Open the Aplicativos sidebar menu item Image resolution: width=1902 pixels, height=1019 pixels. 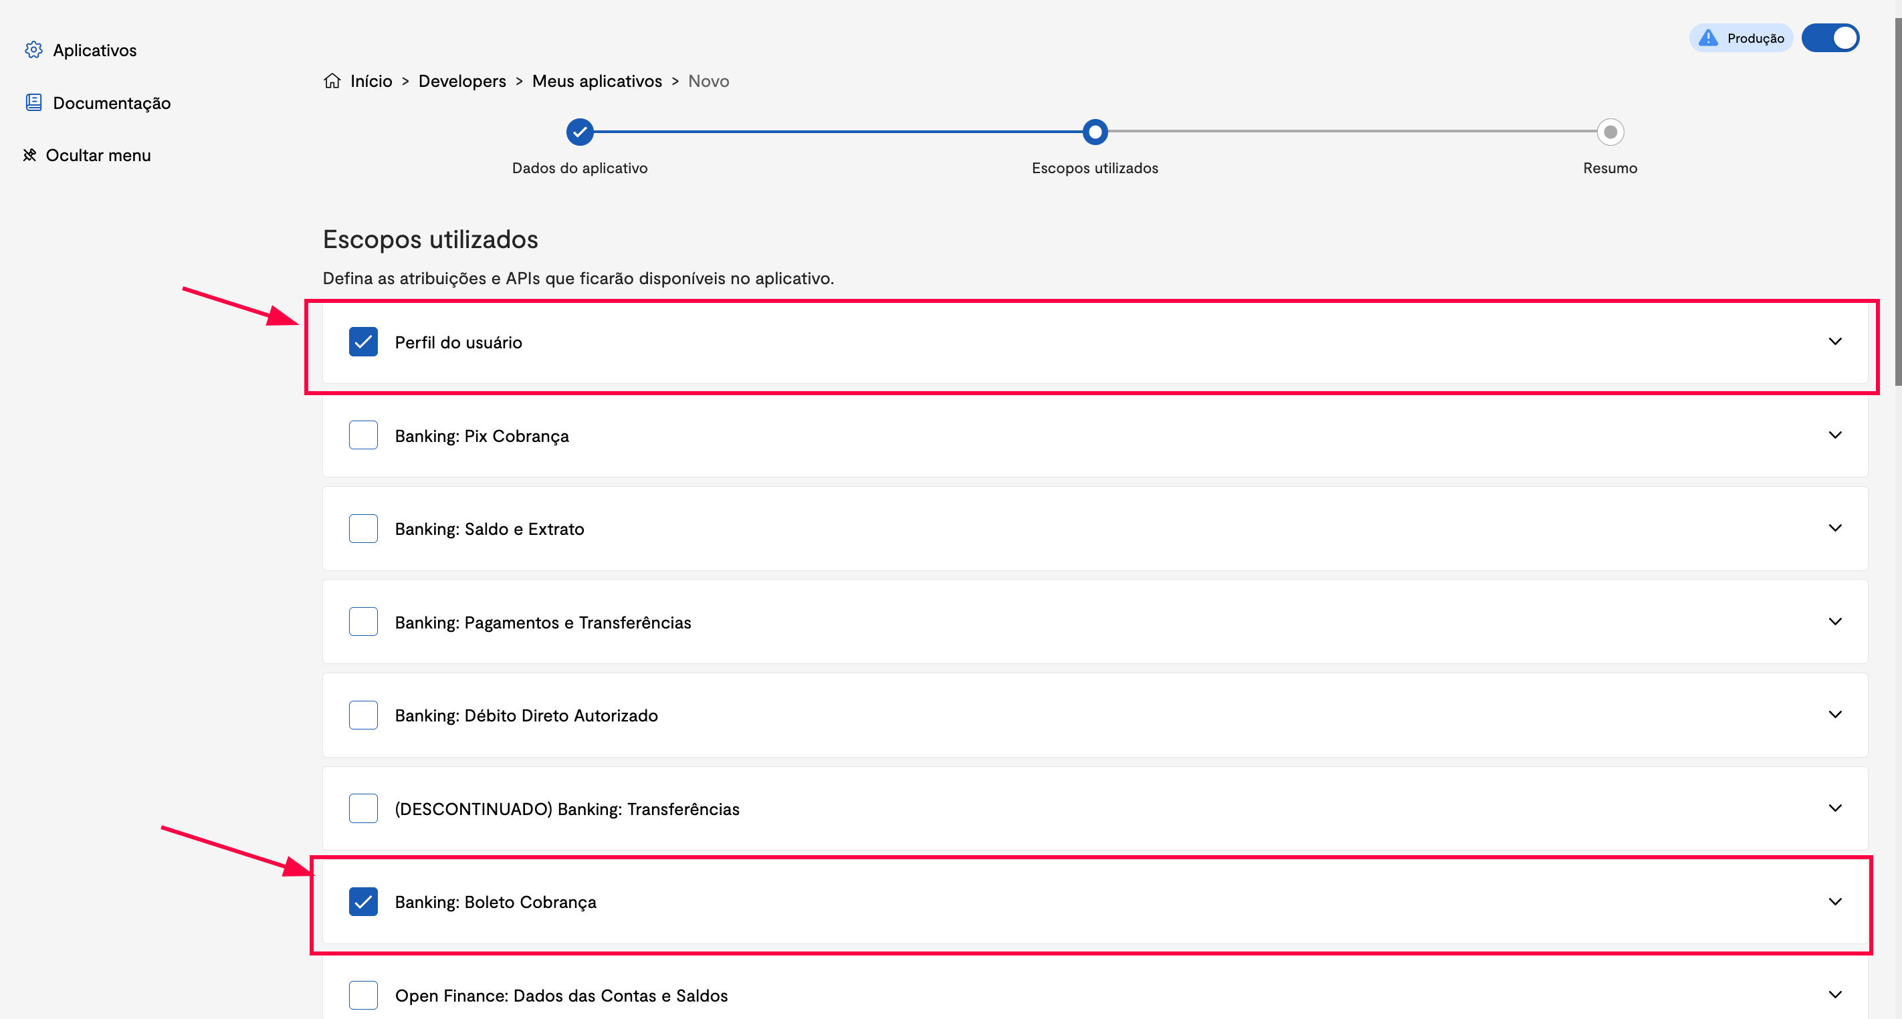[80, 49]
